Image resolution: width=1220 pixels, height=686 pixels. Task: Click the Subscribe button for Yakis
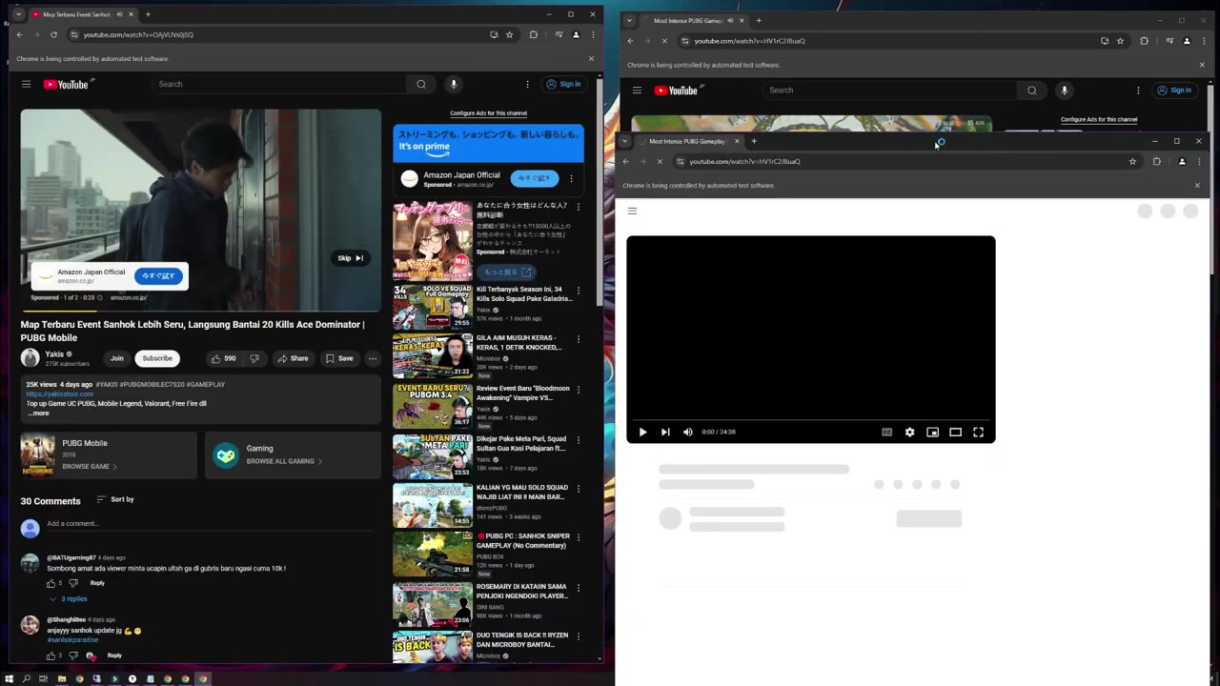pyautogui.click(x=157, y=358)
